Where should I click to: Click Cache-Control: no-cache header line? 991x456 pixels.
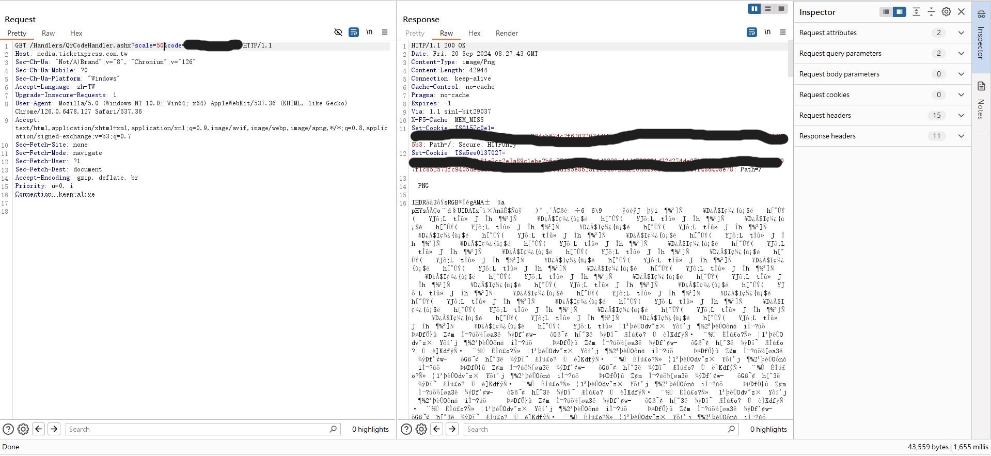coord(453,87)
